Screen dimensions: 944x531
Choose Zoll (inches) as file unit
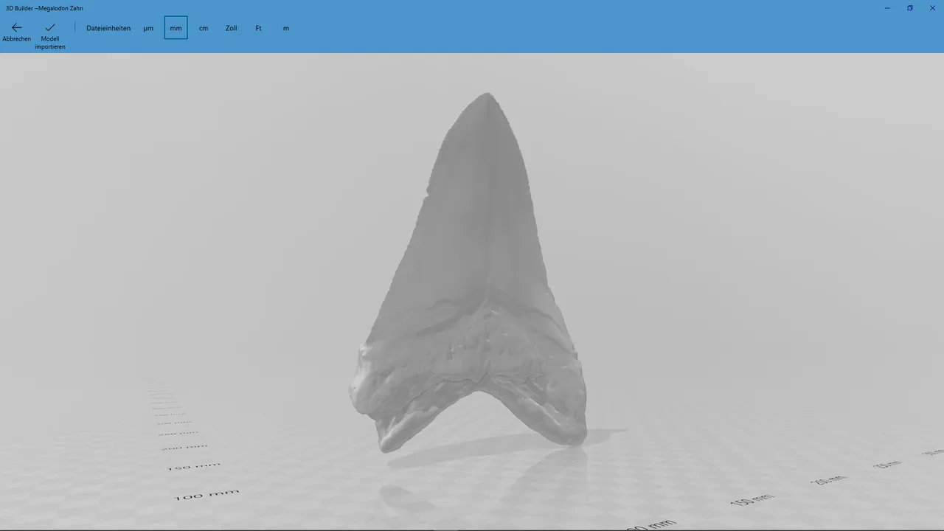[x=231, y=28]
